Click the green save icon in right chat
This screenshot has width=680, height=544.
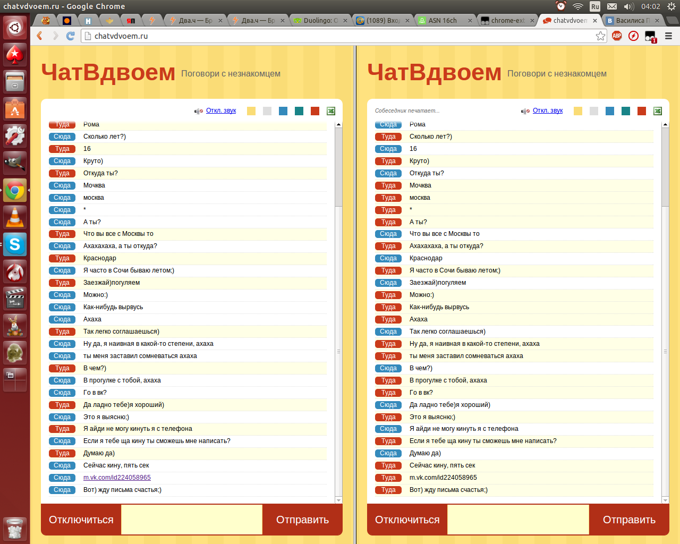pyautogui.click(x=658, y=111)
